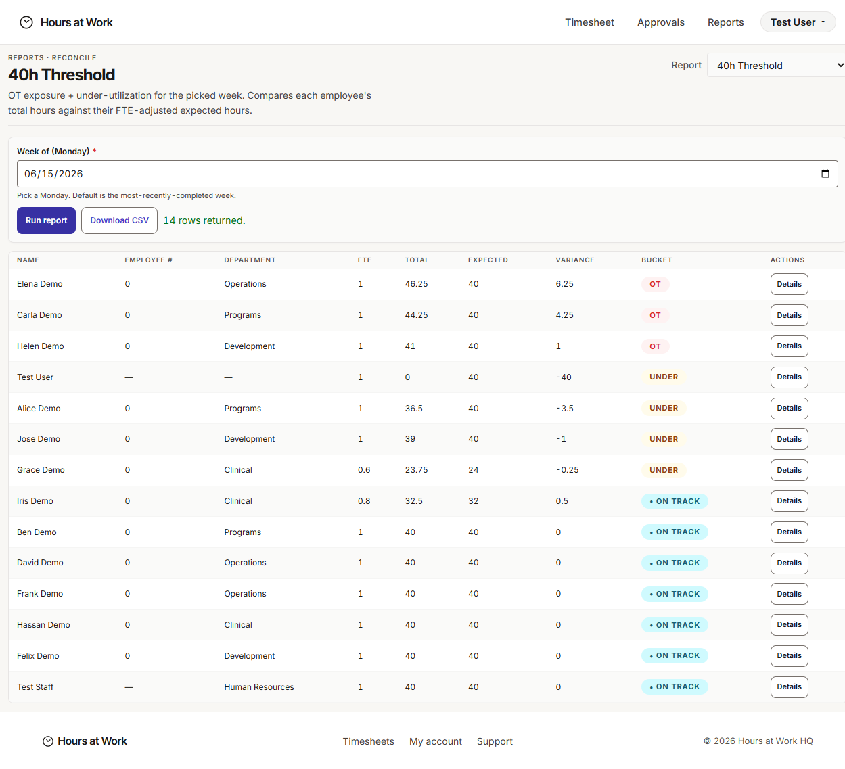Click the expected value 24
This screenshot has height=769, width=845.
tap(474, 470)
